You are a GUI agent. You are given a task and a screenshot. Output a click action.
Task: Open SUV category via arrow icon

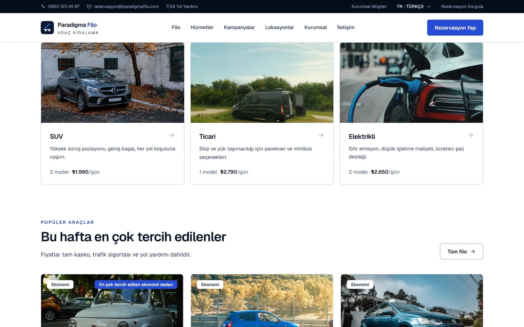click(172, 135)
